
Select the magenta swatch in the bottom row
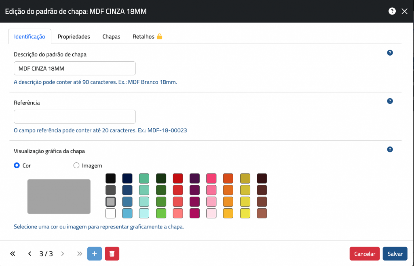point(194,213)
